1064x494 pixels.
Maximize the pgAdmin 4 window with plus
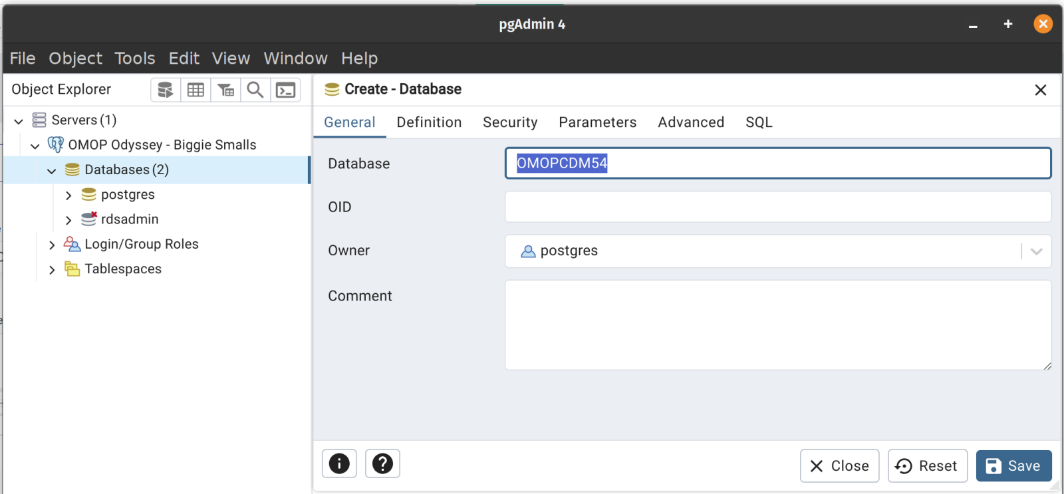1008,24
